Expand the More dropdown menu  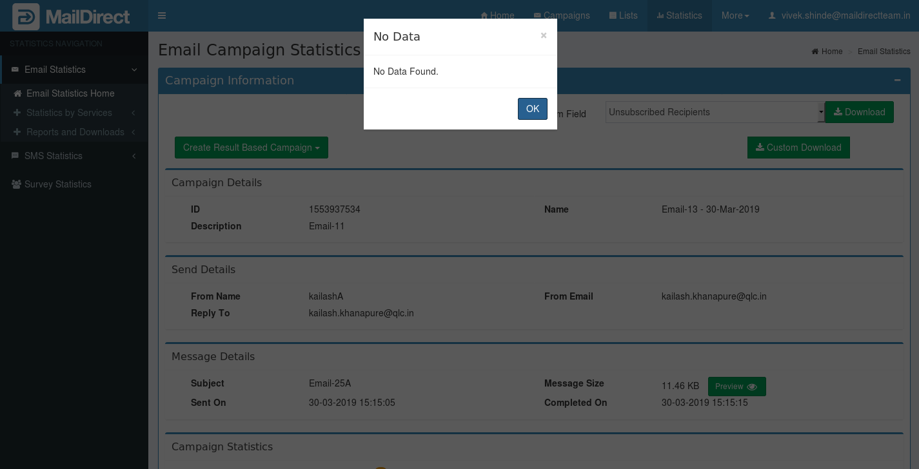point(735,15)
